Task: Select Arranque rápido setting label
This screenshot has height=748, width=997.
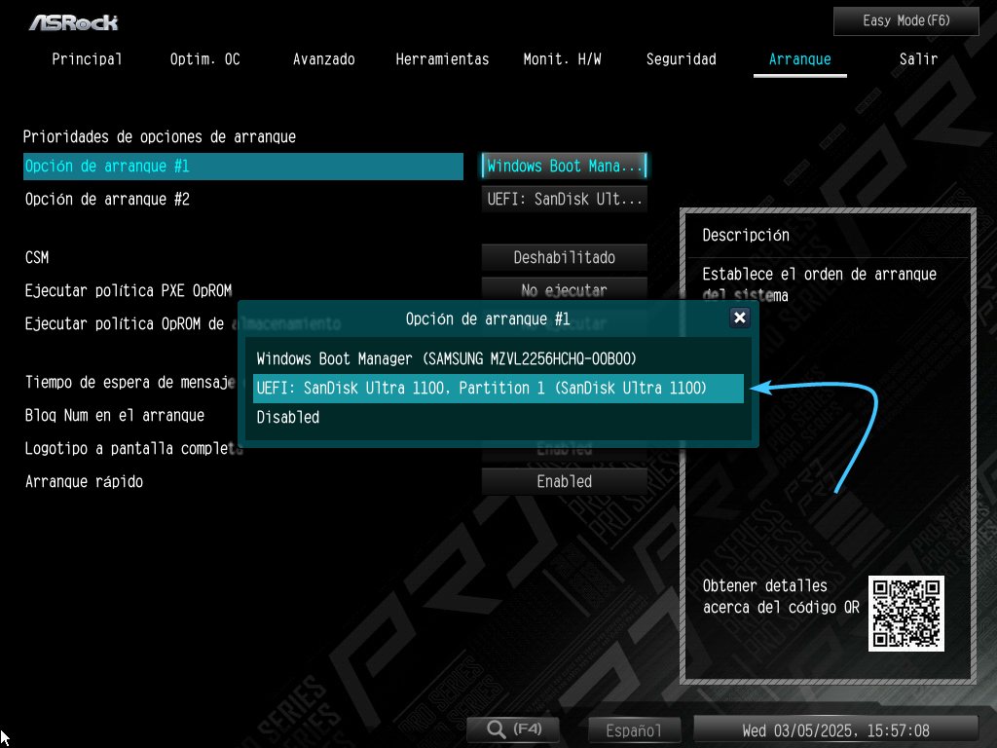Action: click(x=84, y=481)
